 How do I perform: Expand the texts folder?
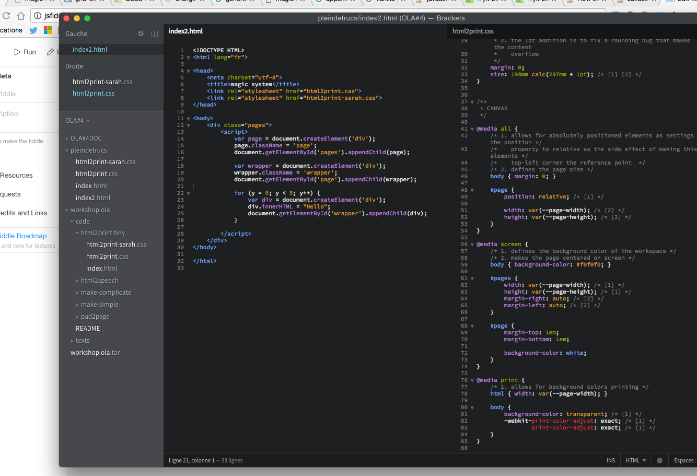point(72,341)
